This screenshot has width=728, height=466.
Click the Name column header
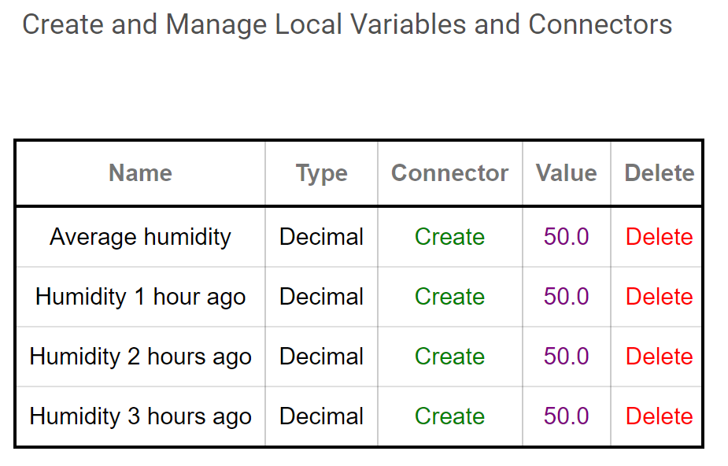pyautogui.click(x=140, y=173)
